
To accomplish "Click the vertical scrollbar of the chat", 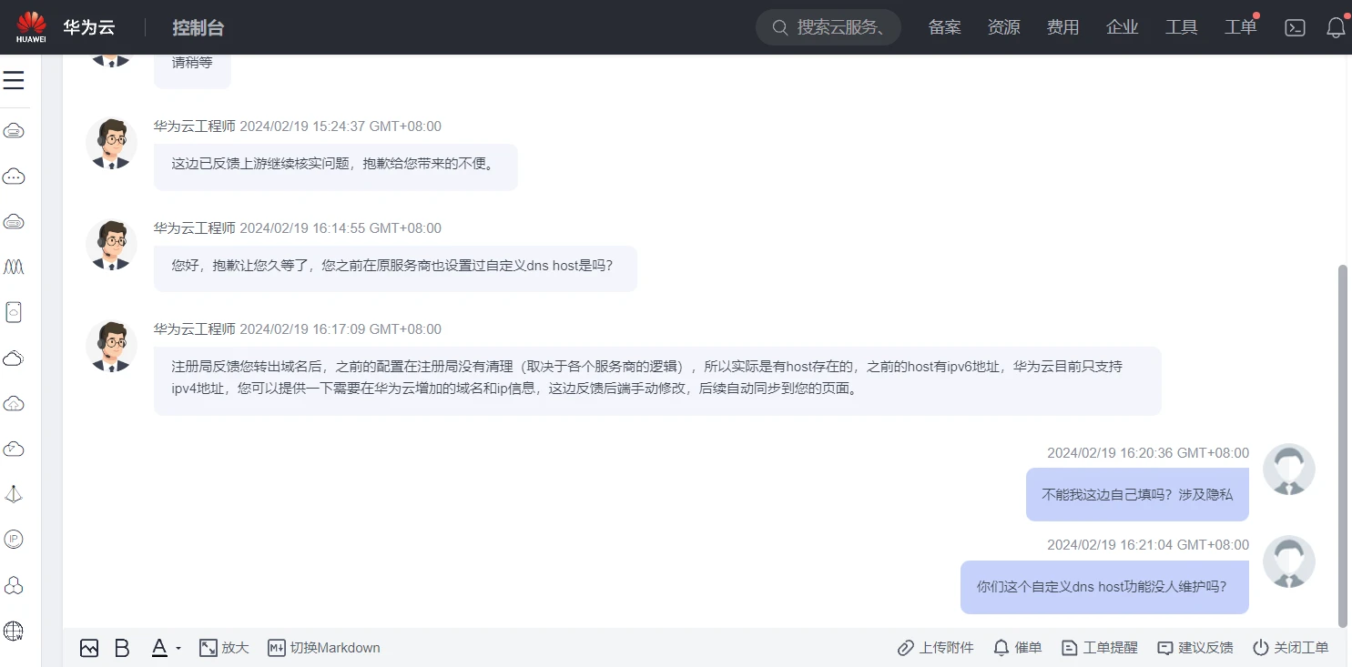I will point(1342,446).
